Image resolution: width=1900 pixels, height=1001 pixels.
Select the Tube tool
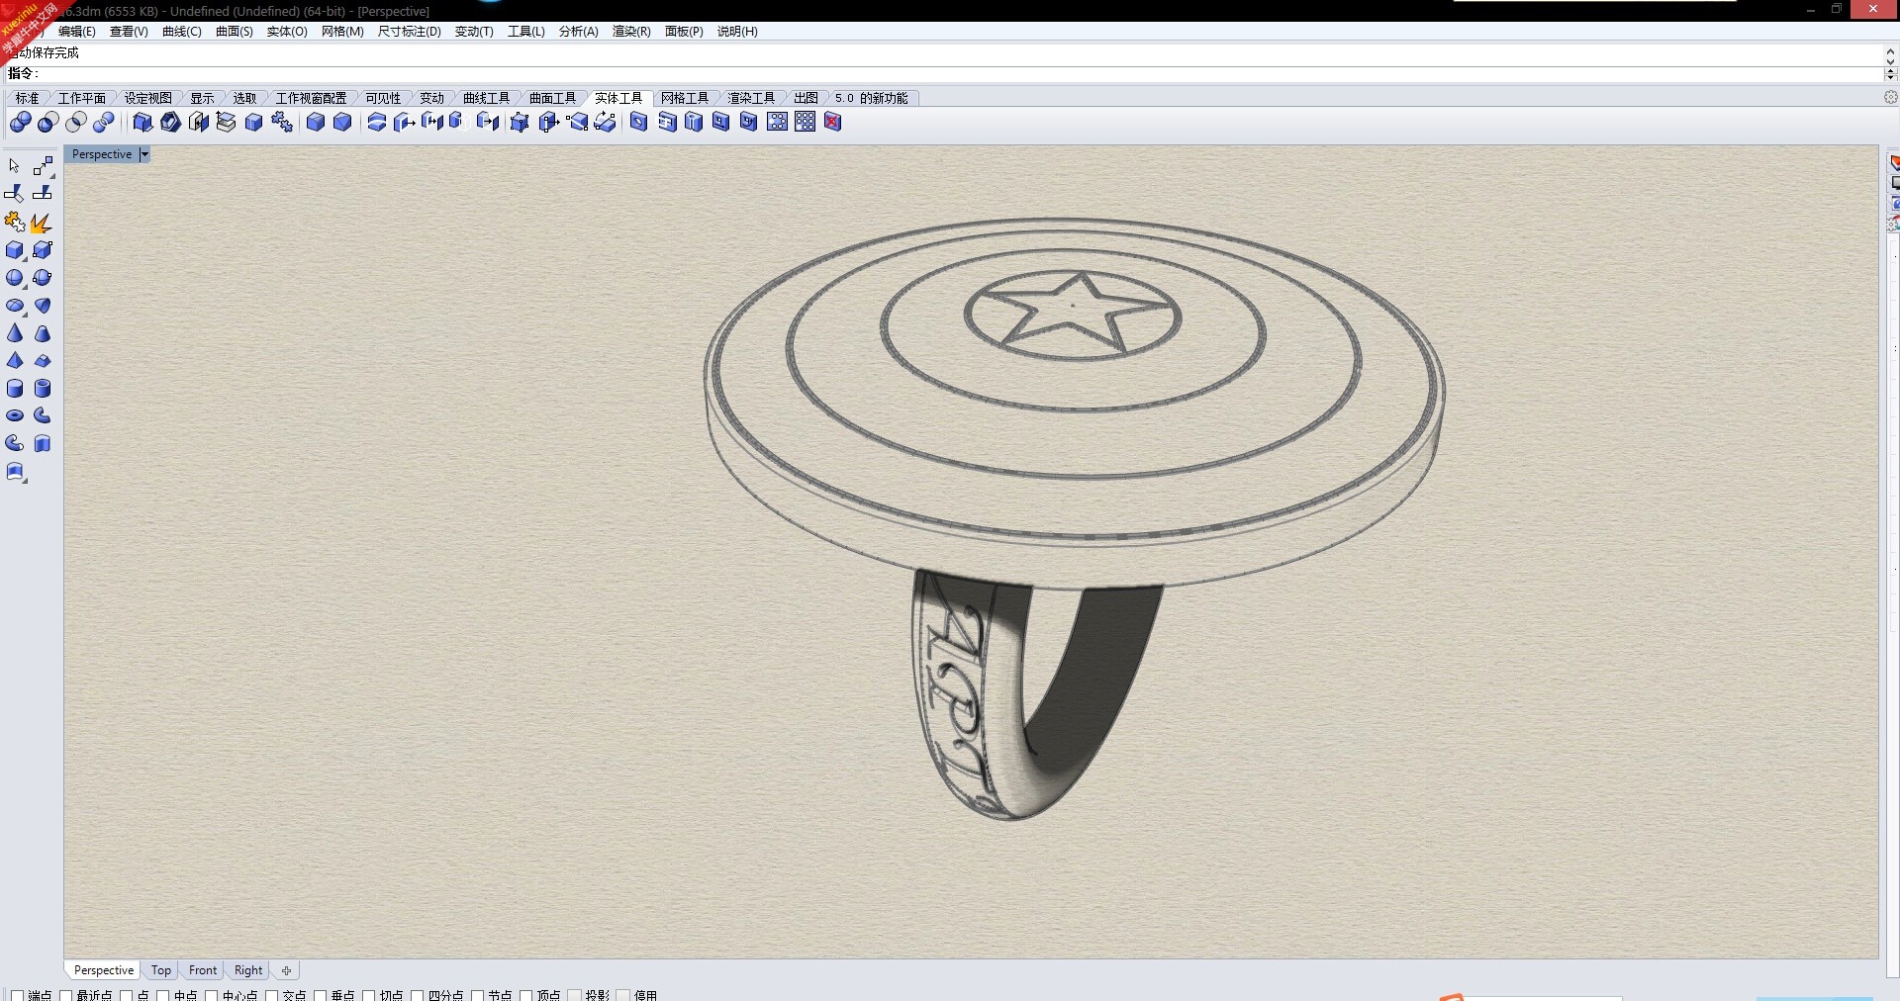click(x=42, y=389)
